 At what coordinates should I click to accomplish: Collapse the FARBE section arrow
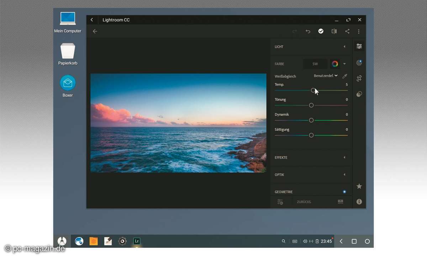[x=344, y=64]
